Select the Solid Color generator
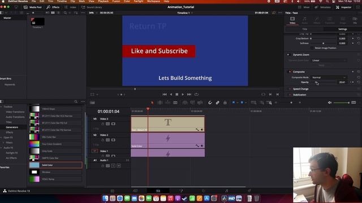Screen dimensions: 362x203 pos(55,165)
